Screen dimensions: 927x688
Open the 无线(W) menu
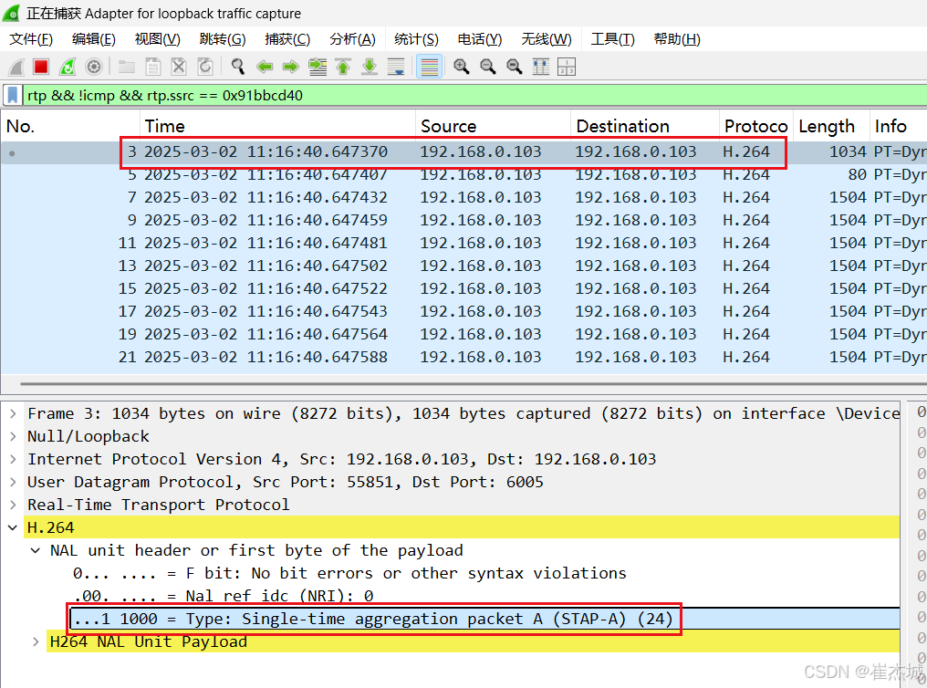pyautogui.click(x=547, y=39)
